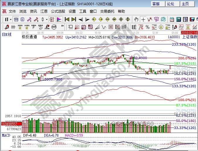Jump to the first K-line bar
Image resolution: width=198 pixels, height=151 pixels.
pyautogui.click(x=67, y=19)
